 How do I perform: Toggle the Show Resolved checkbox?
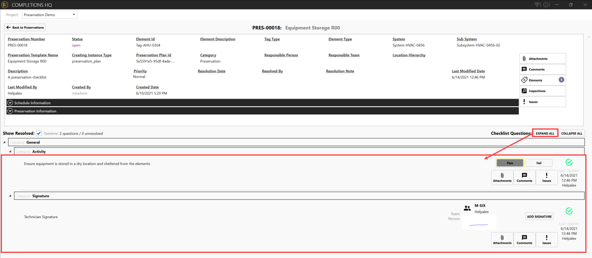pyautogui.click(x=39, y=133)
